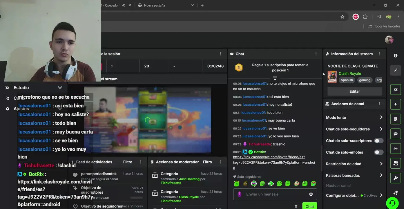Click the Clash Royale category in stream info

pyautogui.click(x=350, y=73)
